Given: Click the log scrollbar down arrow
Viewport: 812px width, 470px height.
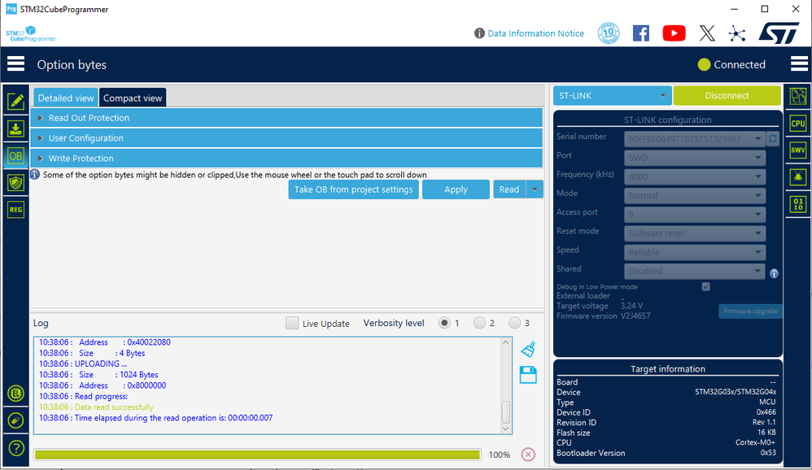Looking at the screenshot, I should 506,429.
